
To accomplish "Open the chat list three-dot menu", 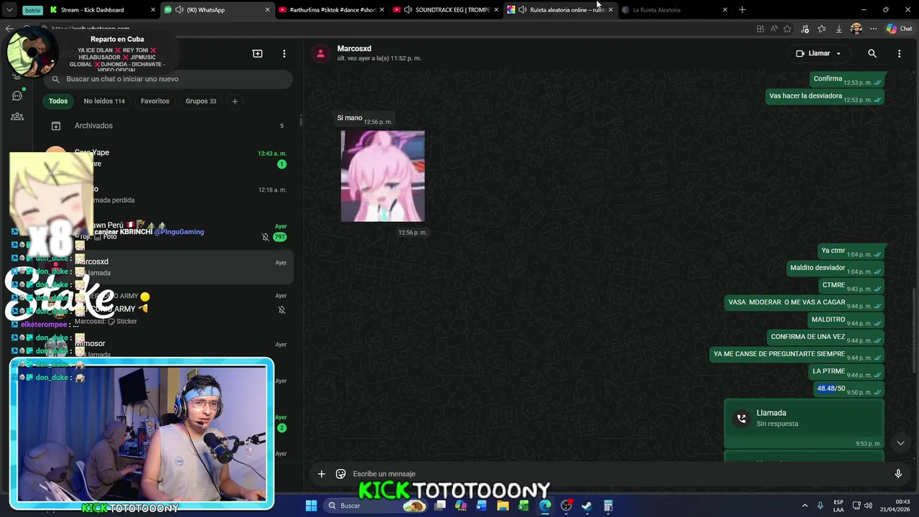I will point(284,54).
